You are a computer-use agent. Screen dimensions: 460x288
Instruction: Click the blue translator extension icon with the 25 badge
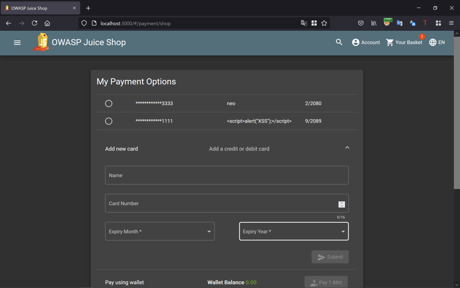(x=412, y=23)
